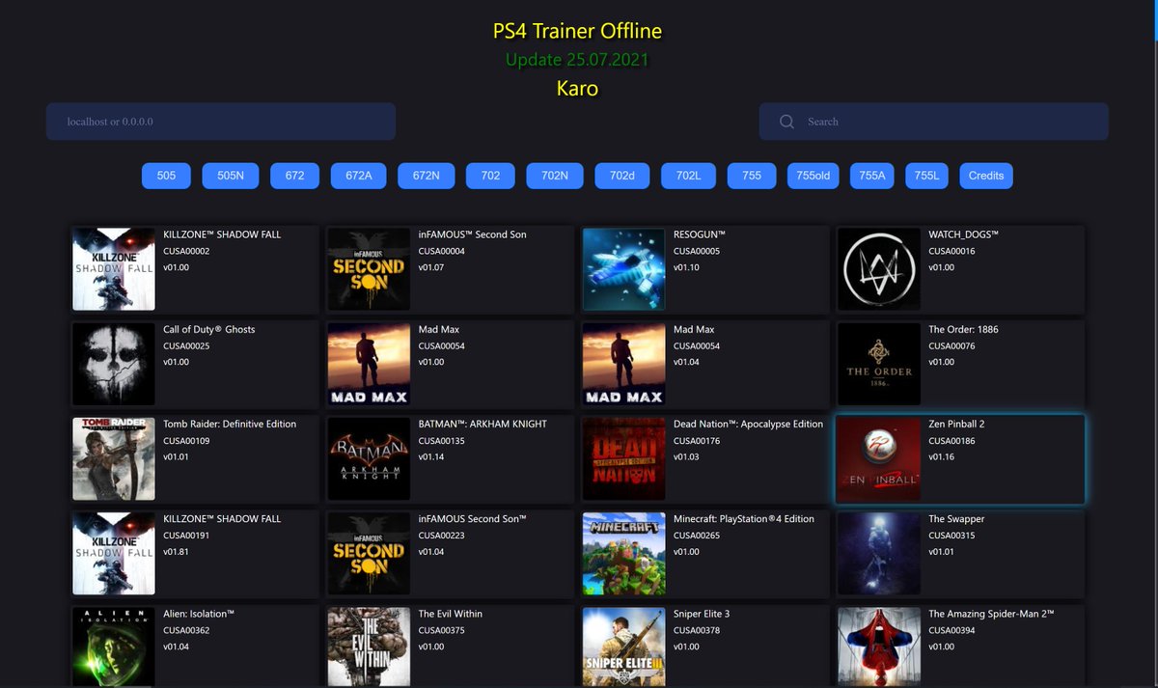Select the 672 firmware button
The height and width of the screenshot is (688, 1158).
(294, 176)
